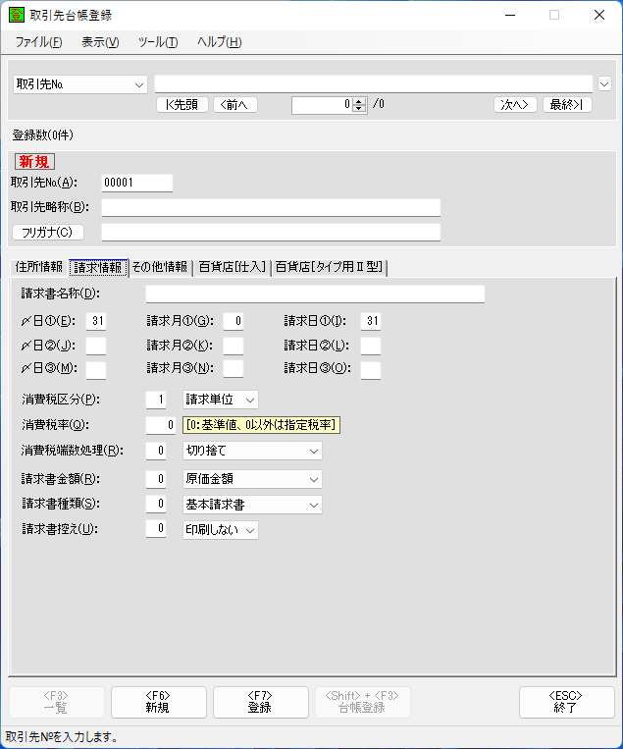Click the status bar message 取引先№を入力します。

62,737
